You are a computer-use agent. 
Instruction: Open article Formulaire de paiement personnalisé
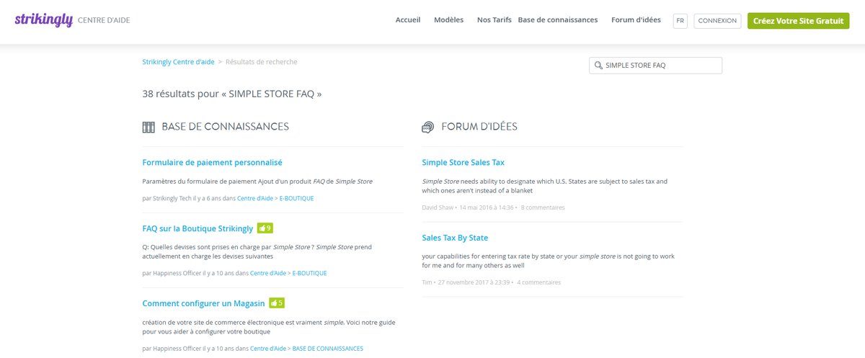tap(213, 163)
